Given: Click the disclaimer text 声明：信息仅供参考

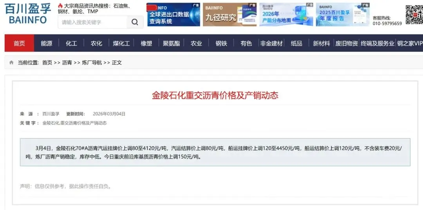Looking at the screenshot, I should [65, 186].
